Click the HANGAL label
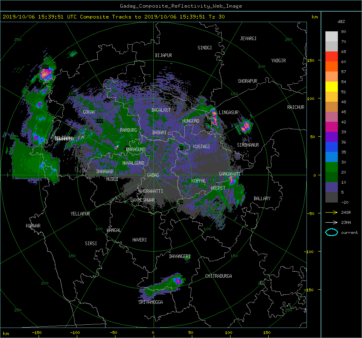 pyautogui.click(x=113, y=230)
